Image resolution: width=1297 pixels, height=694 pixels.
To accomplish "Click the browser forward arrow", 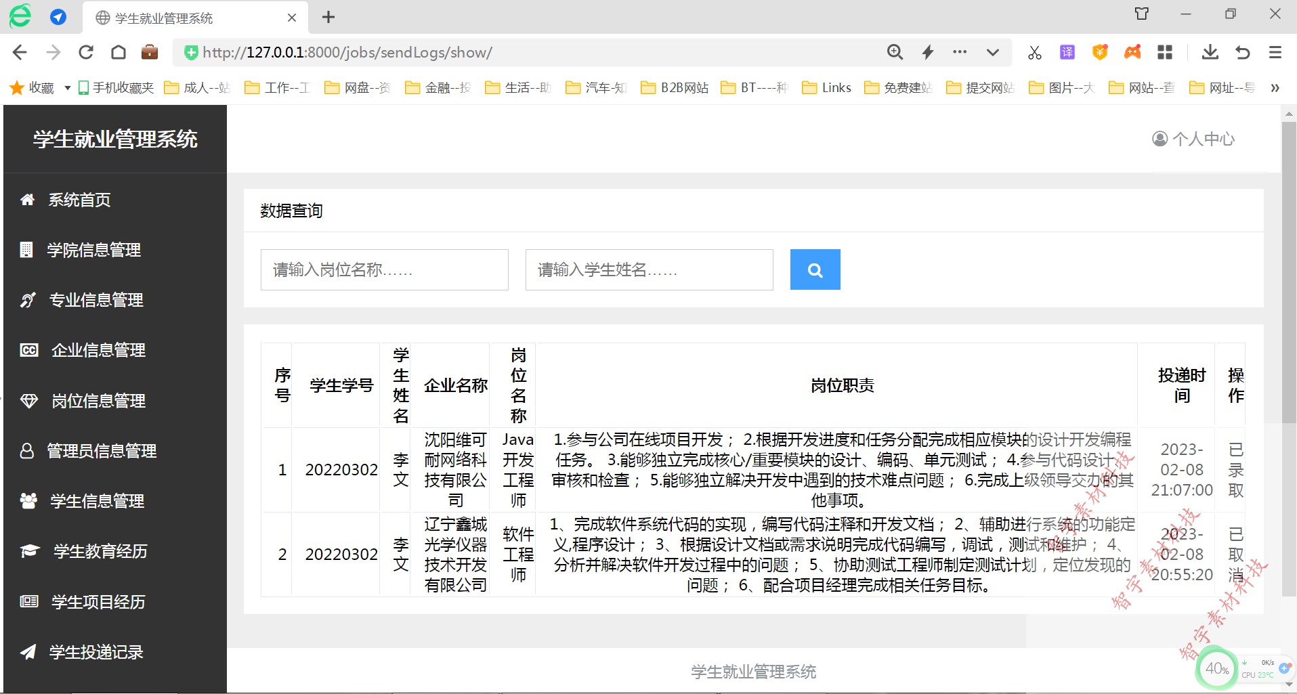I will (x=53, y=52).
